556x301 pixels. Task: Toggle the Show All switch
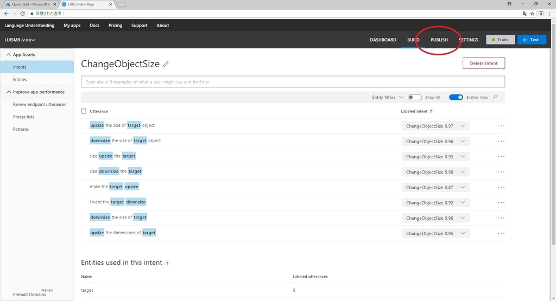coord(414,97)
